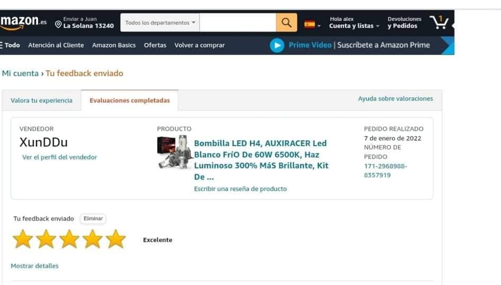Click the delivery location pin icon
The image size is (501, 285).
(x=58, y=24)
